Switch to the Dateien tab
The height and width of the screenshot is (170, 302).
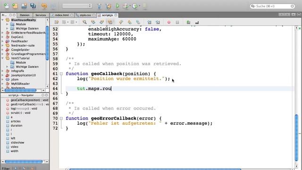pyautogui.click(x=25, y=15)
